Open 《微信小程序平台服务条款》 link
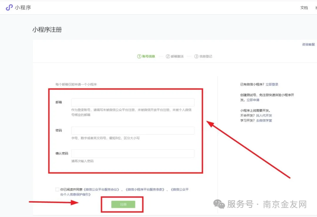The image size is (317, 217). (x=145, y=189)
